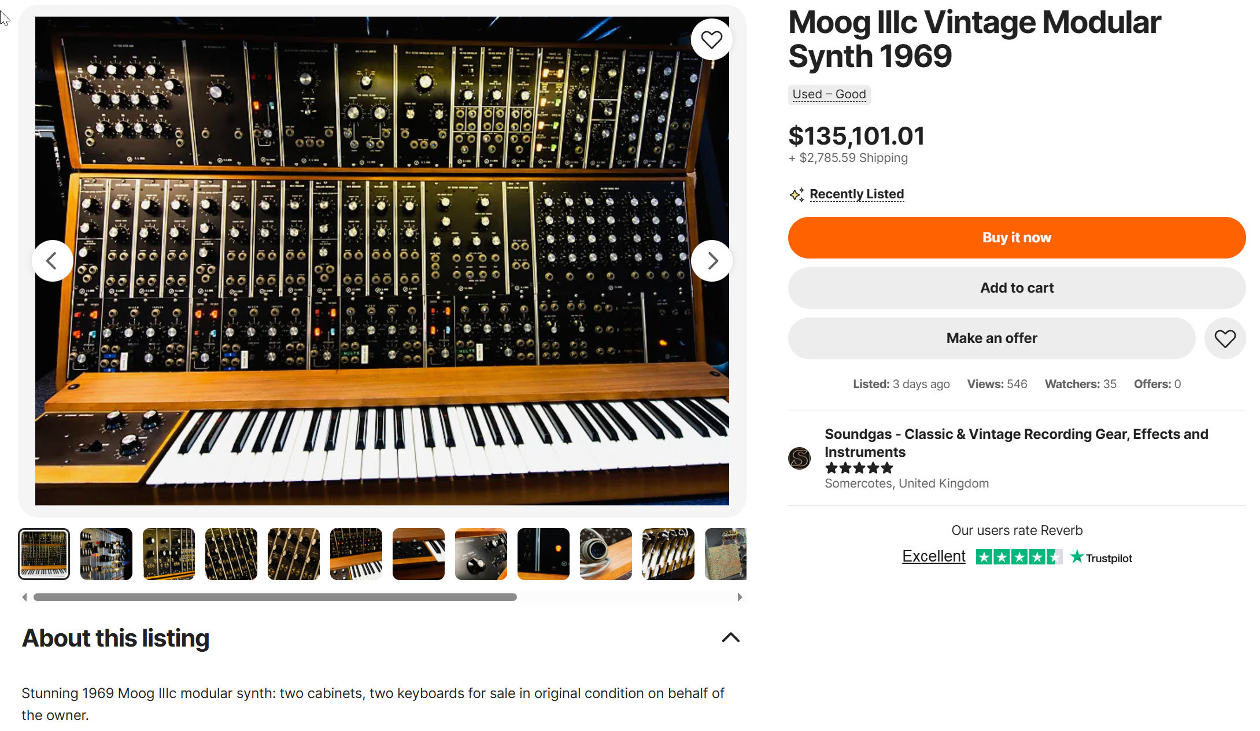
Task: Click the heart icon on the product image
Action: [x=711, y=40]
